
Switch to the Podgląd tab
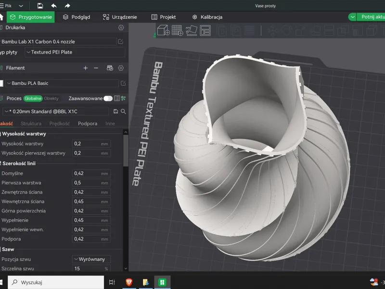pyautogui.click(x=77, y=17)
